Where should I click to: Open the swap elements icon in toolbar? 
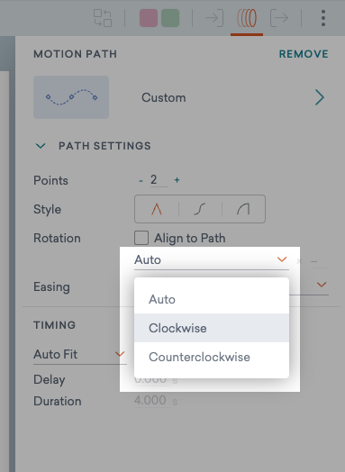(103, 18)
